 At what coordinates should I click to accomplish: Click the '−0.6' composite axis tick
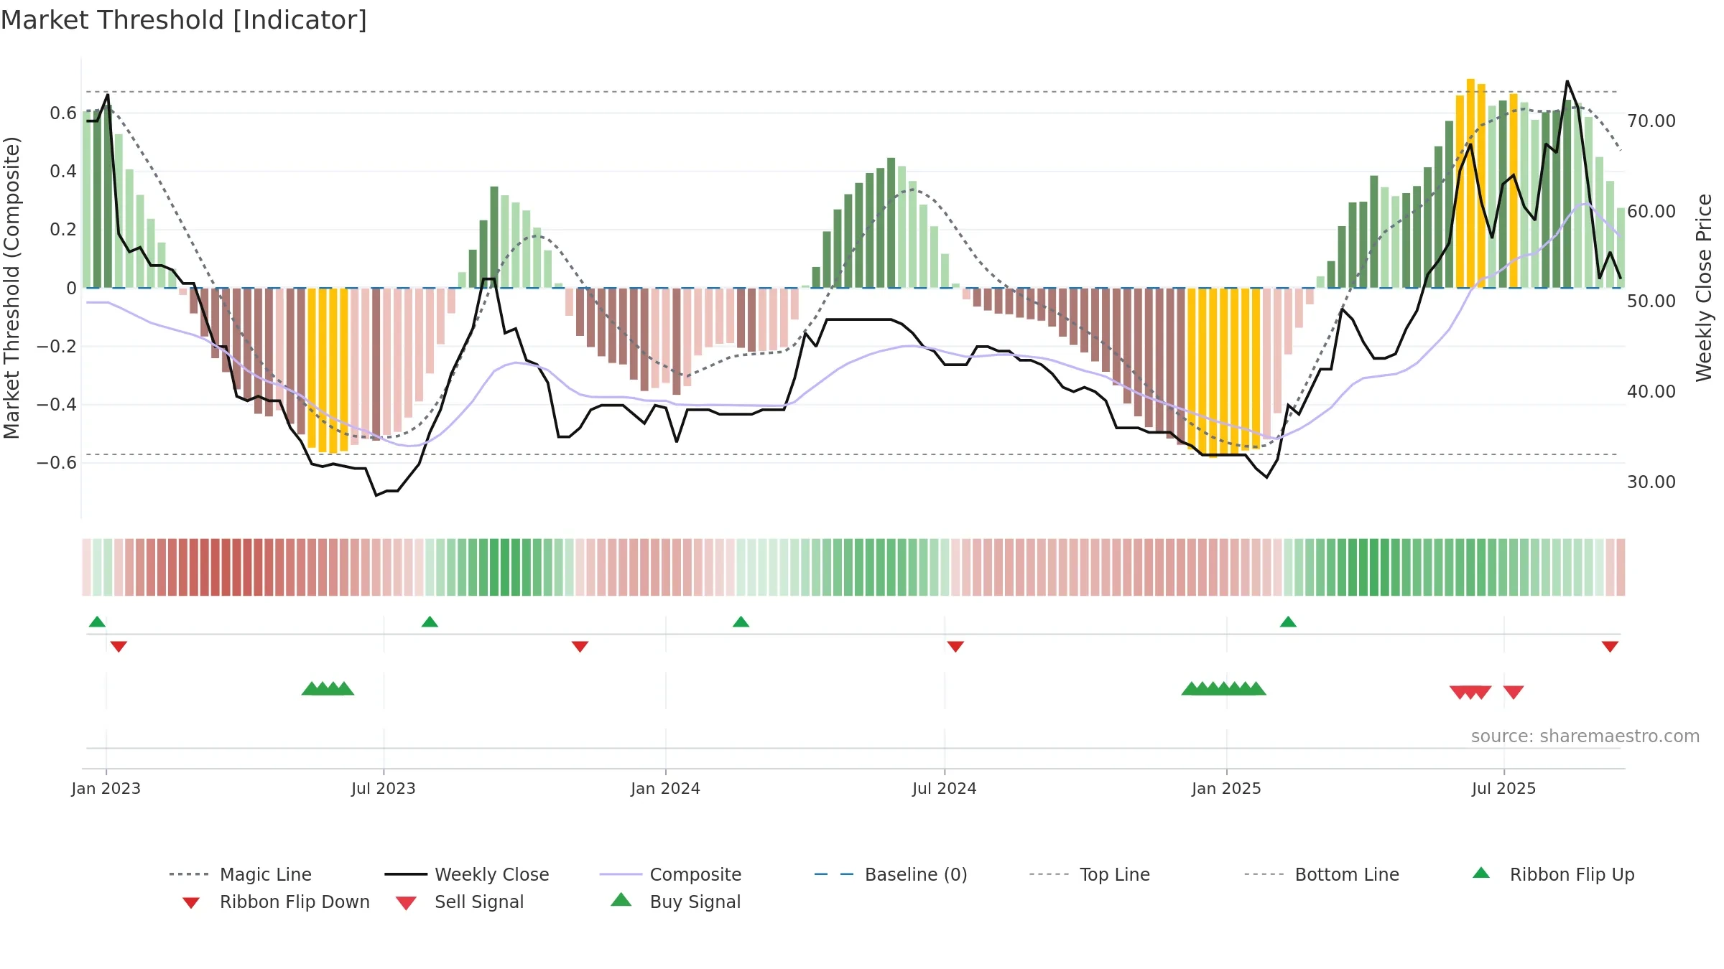click(x=57, y=462)
